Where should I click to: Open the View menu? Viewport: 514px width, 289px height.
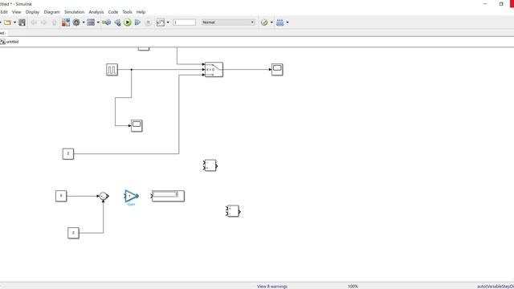coord(16,12)
